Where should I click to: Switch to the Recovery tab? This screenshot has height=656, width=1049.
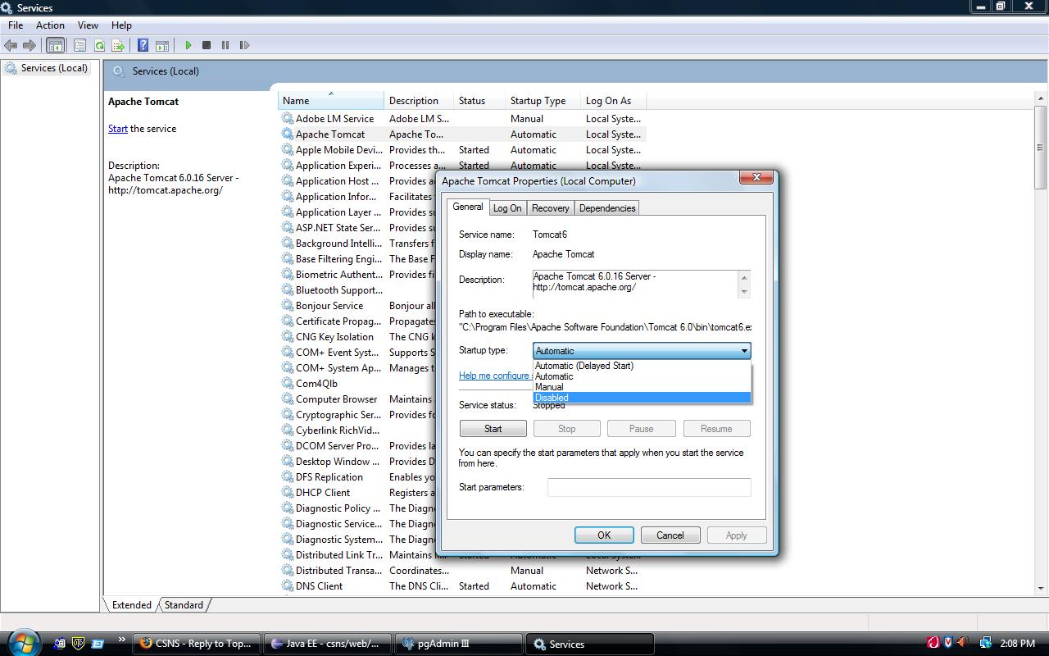coord(550,208)
